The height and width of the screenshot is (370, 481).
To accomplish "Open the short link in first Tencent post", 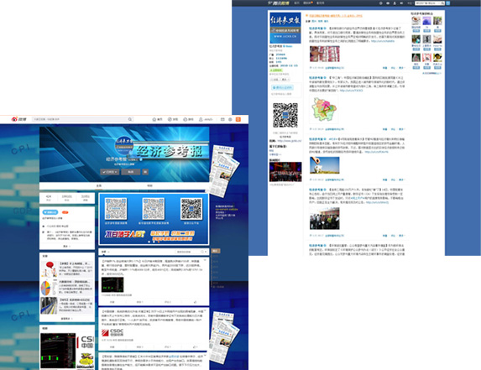I will 383,41.
